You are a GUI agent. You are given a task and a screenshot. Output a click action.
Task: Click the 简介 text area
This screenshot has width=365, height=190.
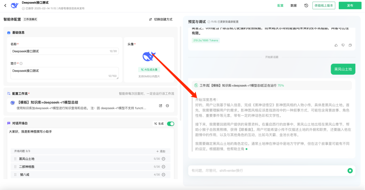(65, 73)
